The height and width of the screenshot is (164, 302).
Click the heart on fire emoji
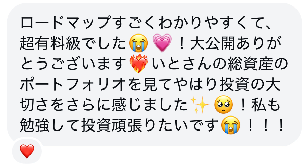click(138, 64)
